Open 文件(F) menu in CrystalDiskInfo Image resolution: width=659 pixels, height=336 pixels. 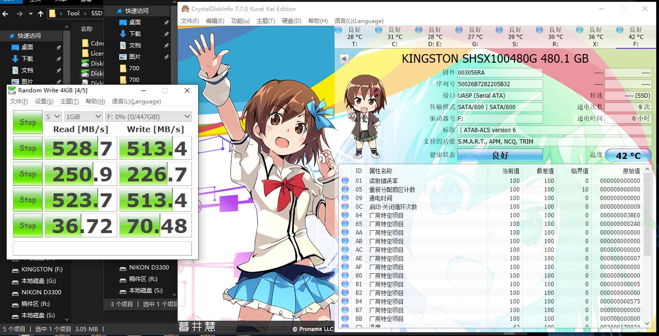190,21
